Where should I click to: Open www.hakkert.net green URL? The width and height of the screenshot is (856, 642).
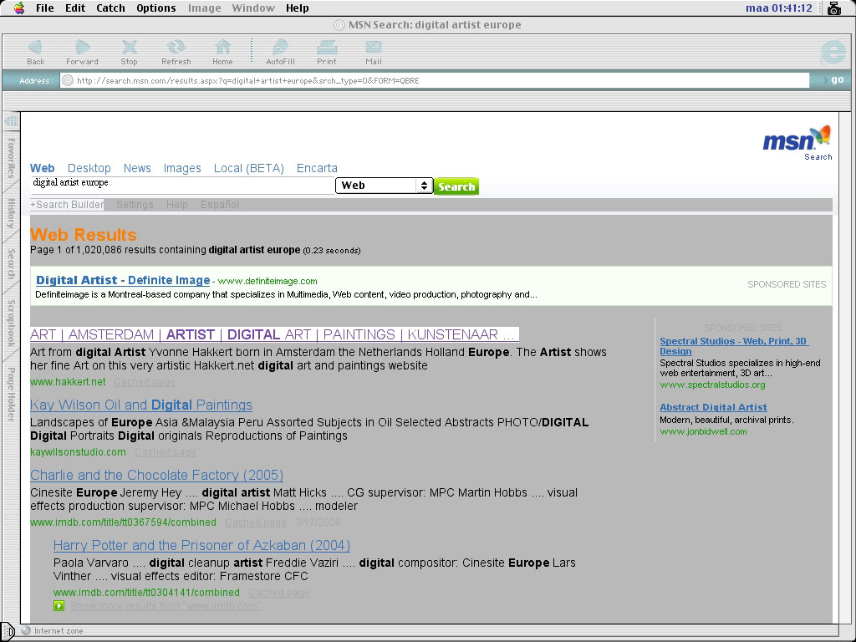68,382
